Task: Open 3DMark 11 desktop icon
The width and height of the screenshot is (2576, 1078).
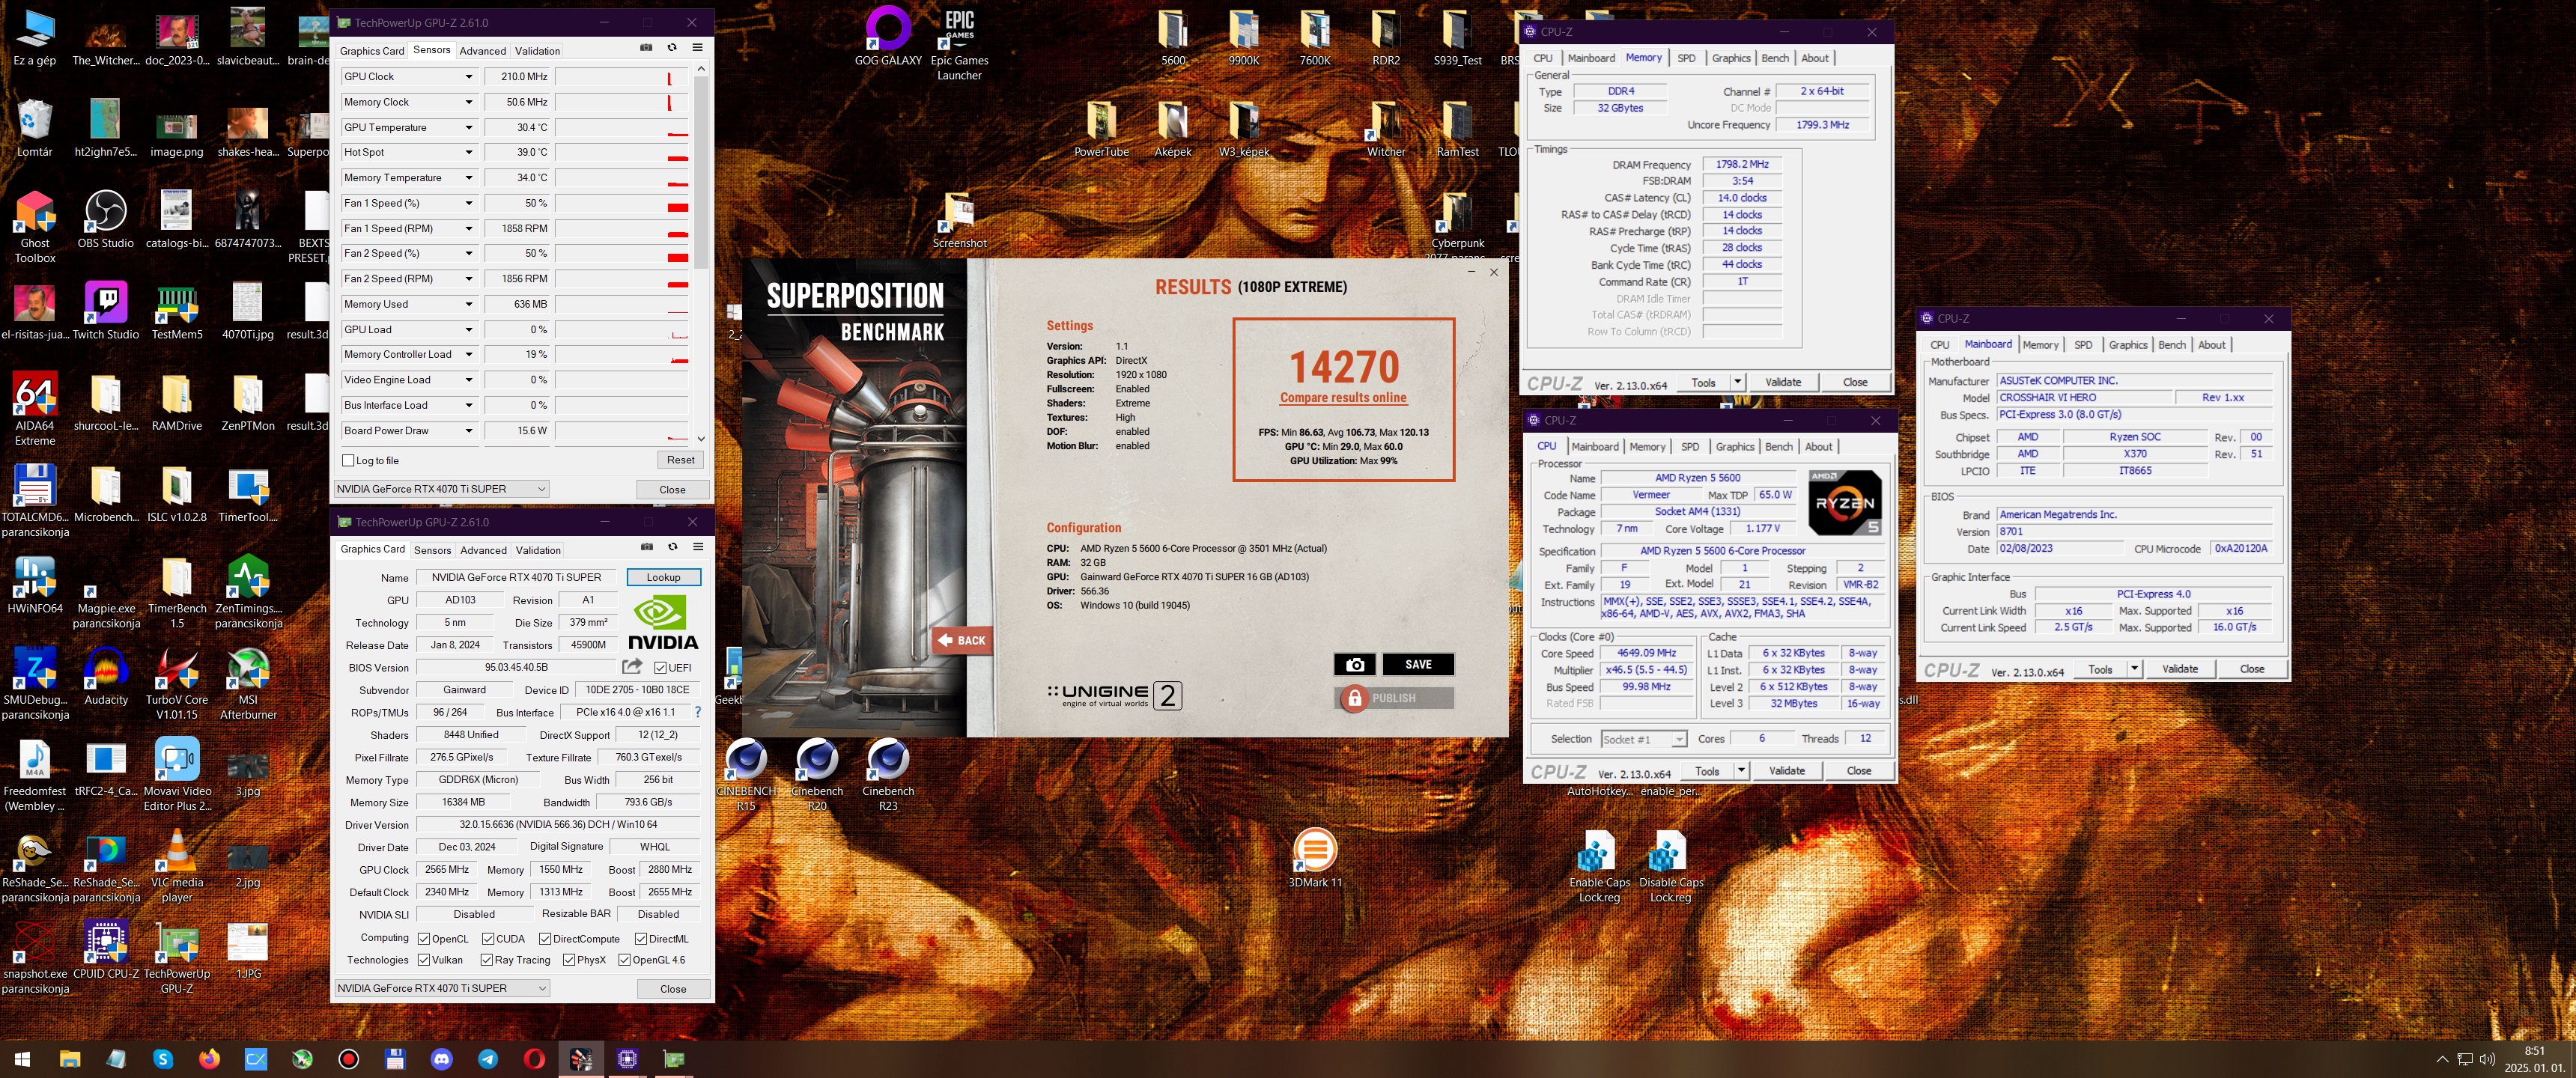Action: point(1315,859)
